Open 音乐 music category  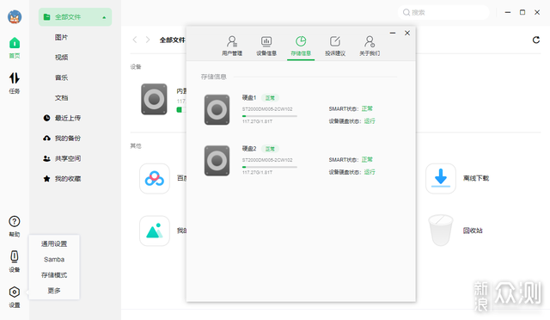pyautogui.click(x=61, y=77)
